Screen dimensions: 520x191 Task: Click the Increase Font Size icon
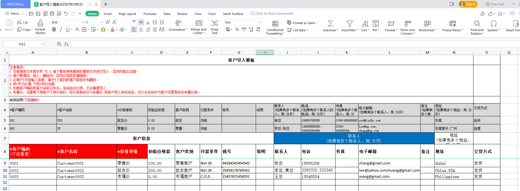coord(108,22)
